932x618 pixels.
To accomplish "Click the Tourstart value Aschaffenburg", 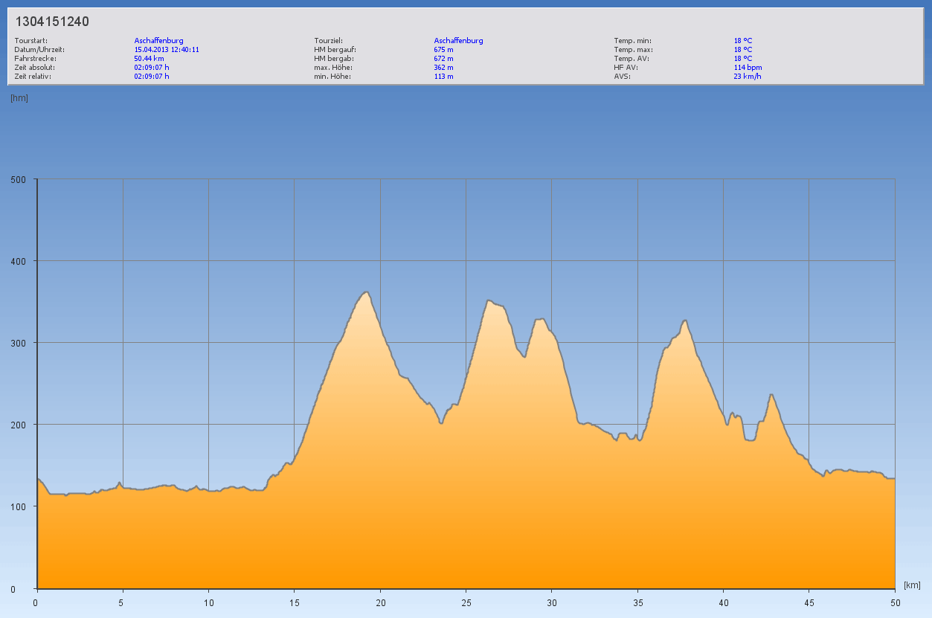I will pyautogui.click(x=158, y=40).
